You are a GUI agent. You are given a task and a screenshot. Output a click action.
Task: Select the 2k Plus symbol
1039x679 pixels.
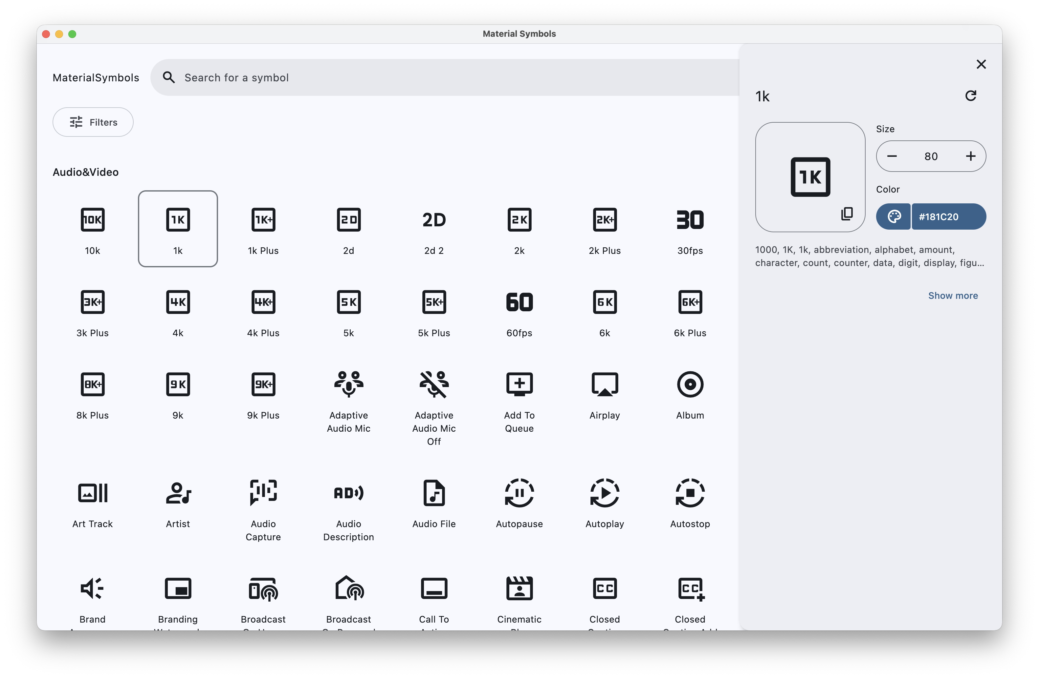click(605, 229)
